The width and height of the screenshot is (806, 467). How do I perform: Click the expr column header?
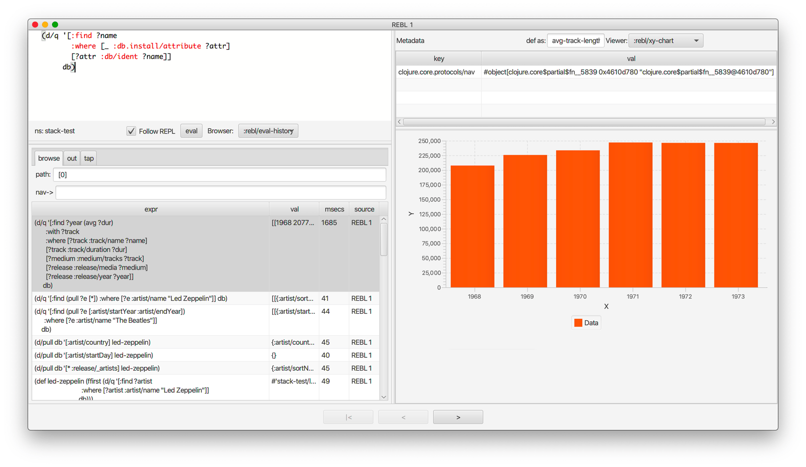[x=151, y=210]
